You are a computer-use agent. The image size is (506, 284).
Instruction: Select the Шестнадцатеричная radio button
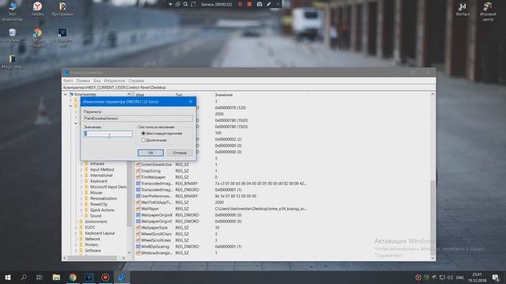click(x=143, y=133)
